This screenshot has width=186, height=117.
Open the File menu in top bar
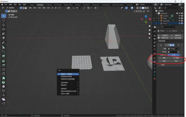[6, 5]
